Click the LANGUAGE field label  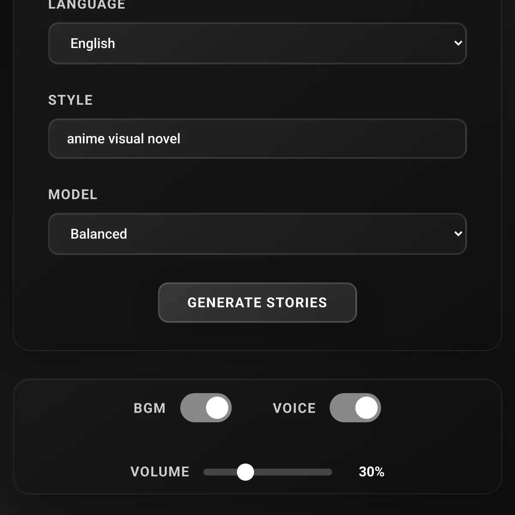(x=87, y=5)
